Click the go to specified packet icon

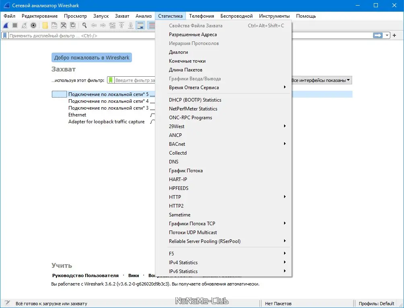(x=112, y=25)
